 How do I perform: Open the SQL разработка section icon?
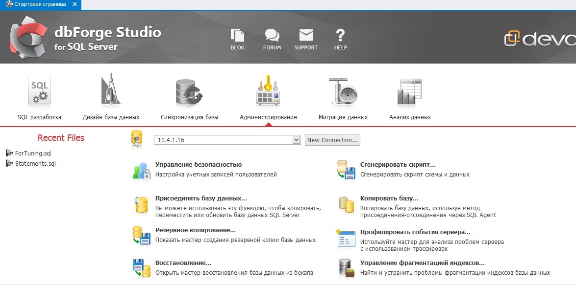point(39,91)
